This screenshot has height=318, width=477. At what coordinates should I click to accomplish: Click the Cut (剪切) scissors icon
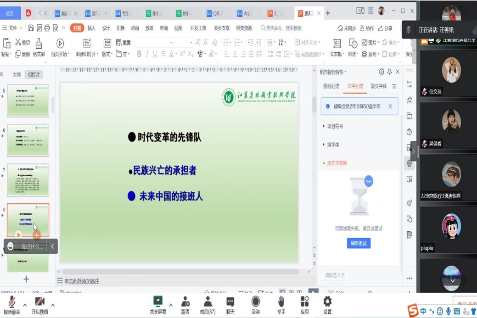[18, 42]
